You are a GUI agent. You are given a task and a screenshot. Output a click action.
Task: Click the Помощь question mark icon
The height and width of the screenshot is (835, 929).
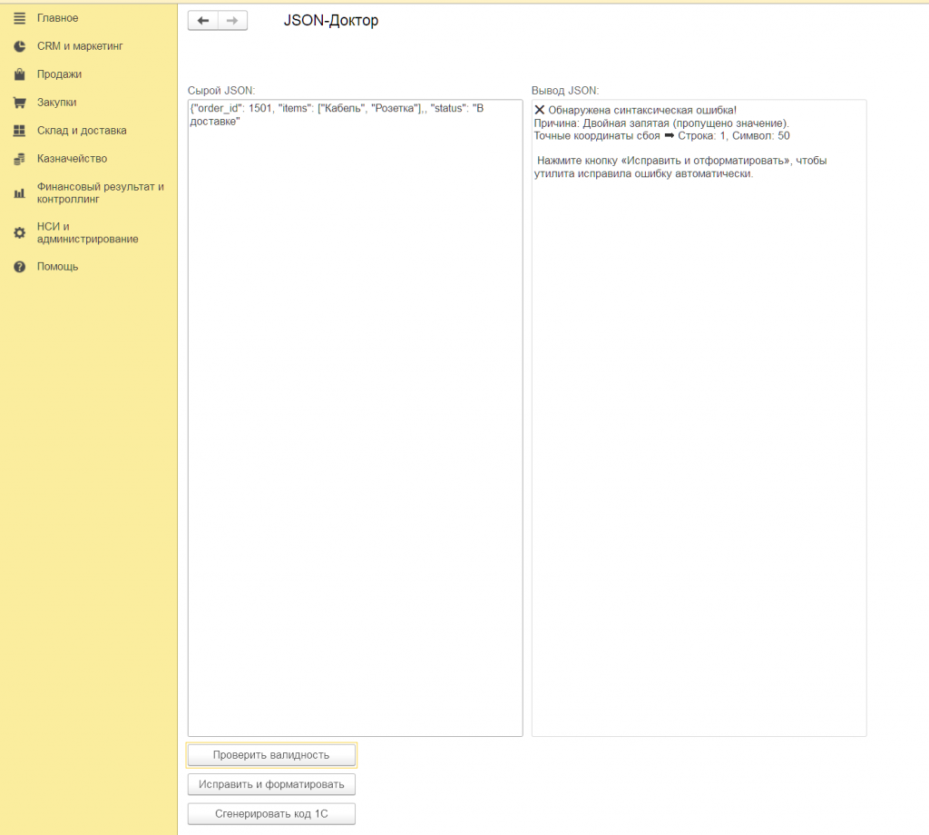[20, 267]
